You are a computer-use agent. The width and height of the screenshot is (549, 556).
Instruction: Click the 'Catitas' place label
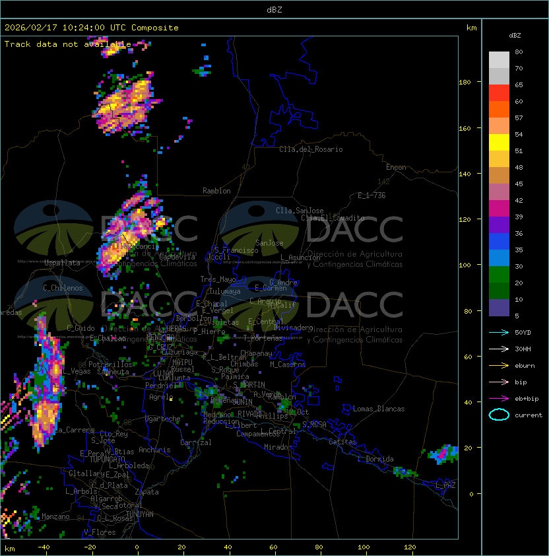(342, 442)
